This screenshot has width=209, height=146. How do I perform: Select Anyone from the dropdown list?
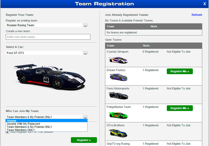tap(46, 121)
